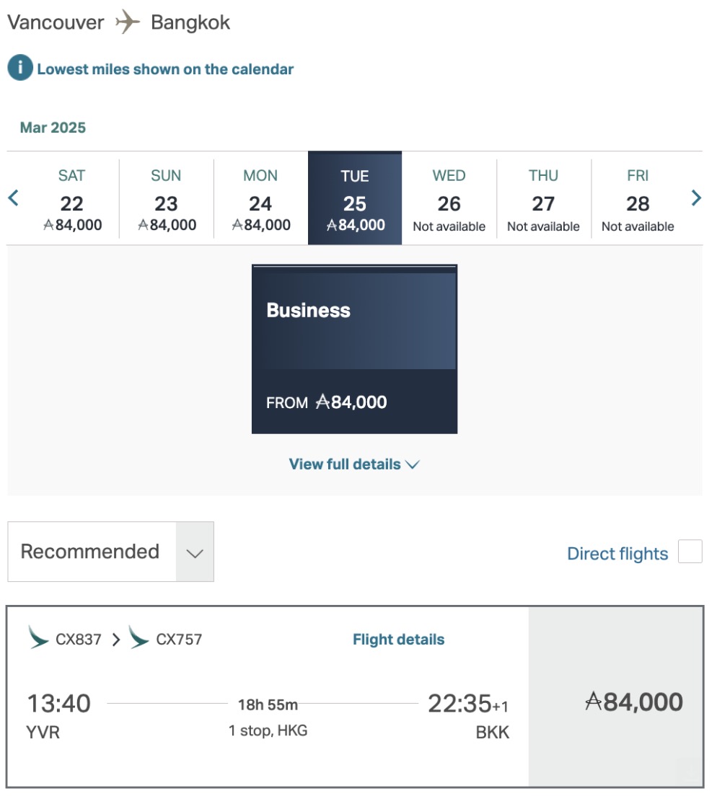
Task: Switch to the Tue 25 date tab
Action: pyautogui.click(x=354, y=196)
